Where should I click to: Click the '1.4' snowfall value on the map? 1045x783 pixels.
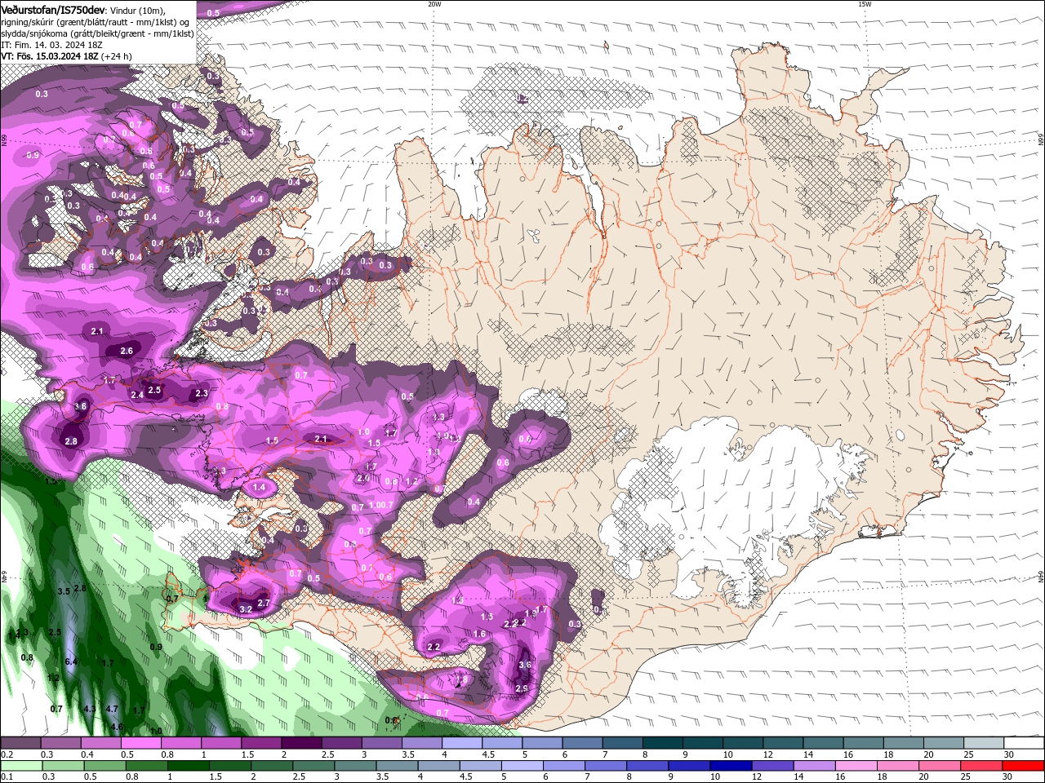click(x=260, y=487)
